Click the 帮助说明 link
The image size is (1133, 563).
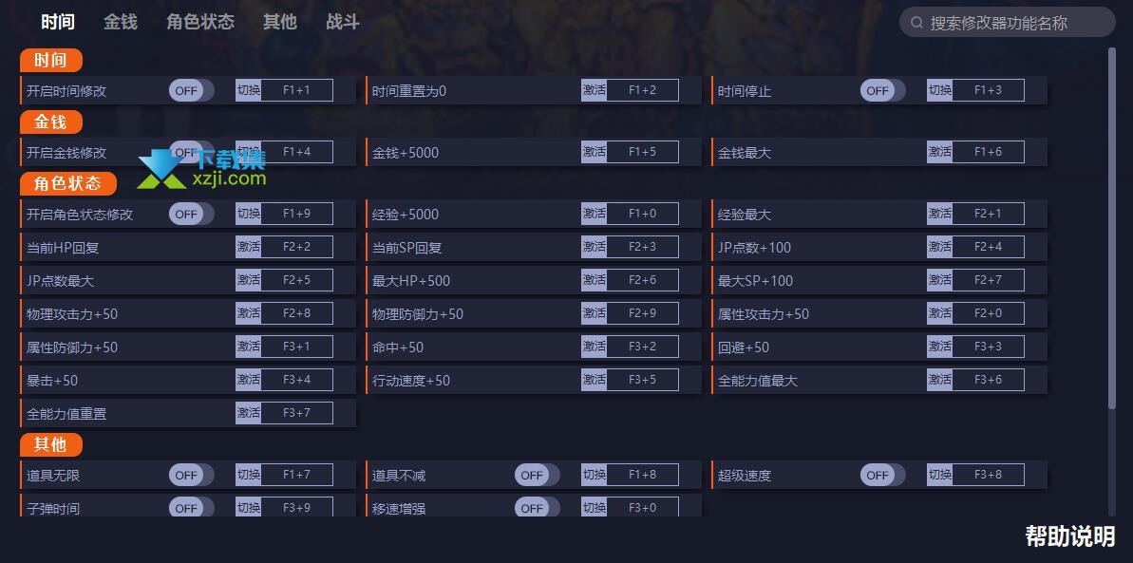(1070, 536)
